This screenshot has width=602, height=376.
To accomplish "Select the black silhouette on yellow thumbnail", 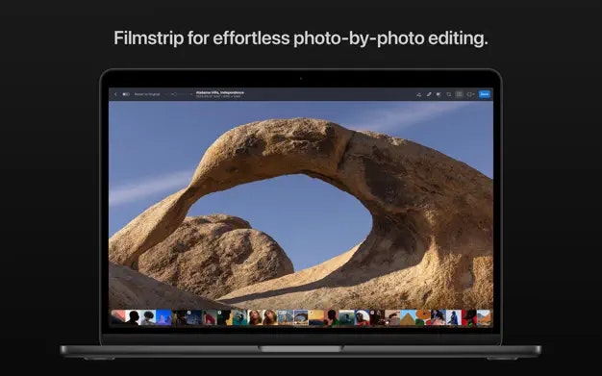I will coord(225,317).
